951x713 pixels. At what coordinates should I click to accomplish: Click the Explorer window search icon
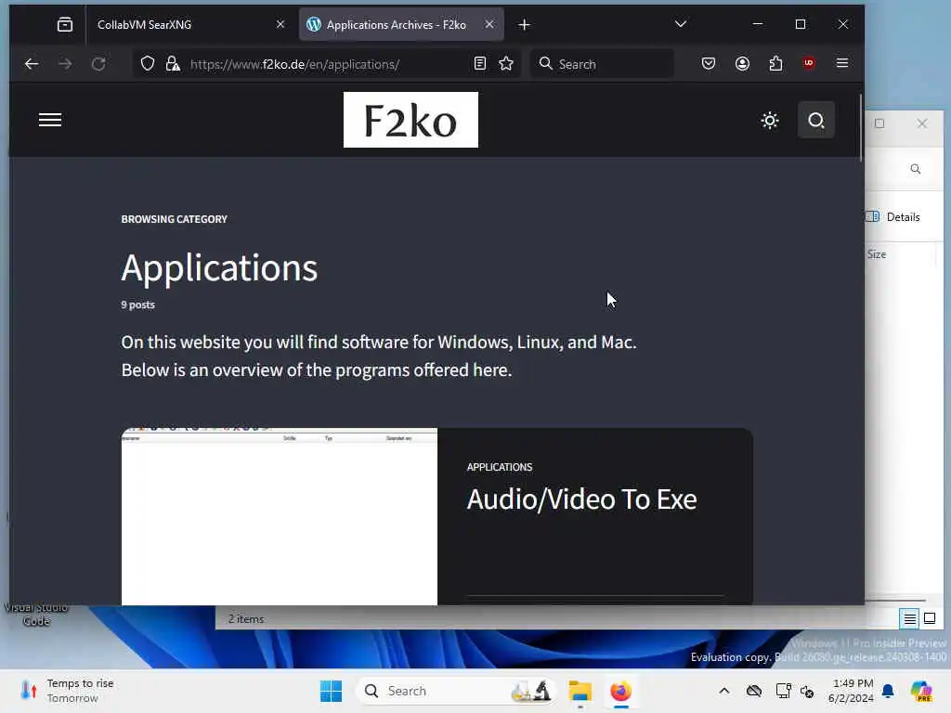point(915,169)
